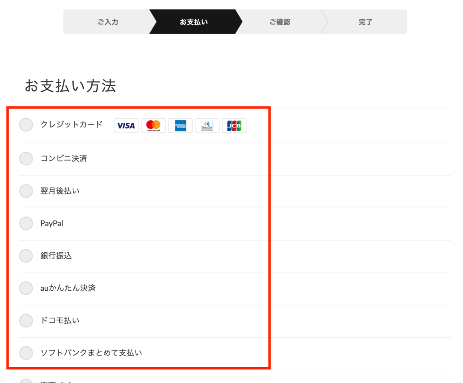The width and height of the screenshot is (463, 383).
Task: Click the Mastercard logo
Action: (x=153, y=126)
